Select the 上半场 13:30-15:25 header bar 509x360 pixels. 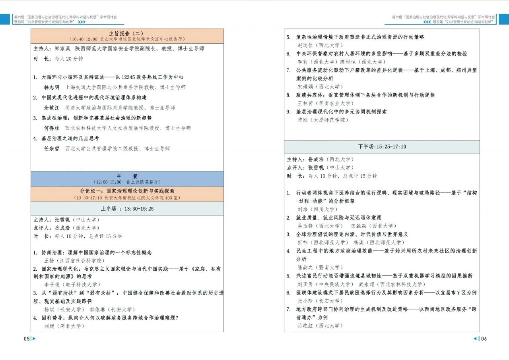[x=127, y=209]
